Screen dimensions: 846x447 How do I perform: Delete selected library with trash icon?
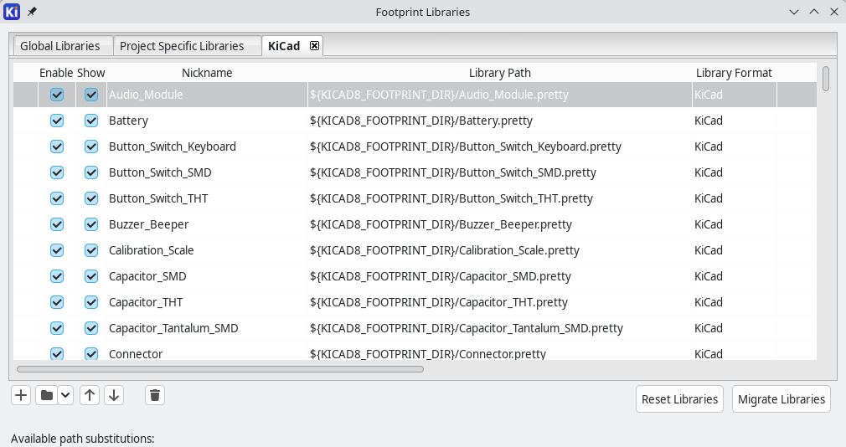pos(155,395)
